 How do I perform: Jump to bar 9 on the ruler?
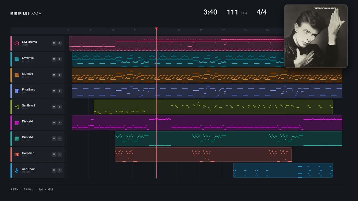[x=90, y=30]
